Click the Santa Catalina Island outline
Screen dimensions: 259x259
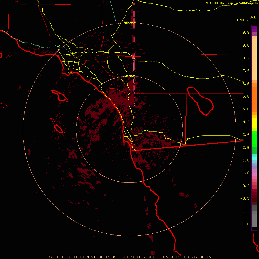pos(59,96)
